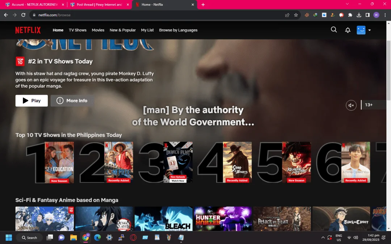
Task: Open the One Piece top 10 thumbnail
Action: click(119, 162)
